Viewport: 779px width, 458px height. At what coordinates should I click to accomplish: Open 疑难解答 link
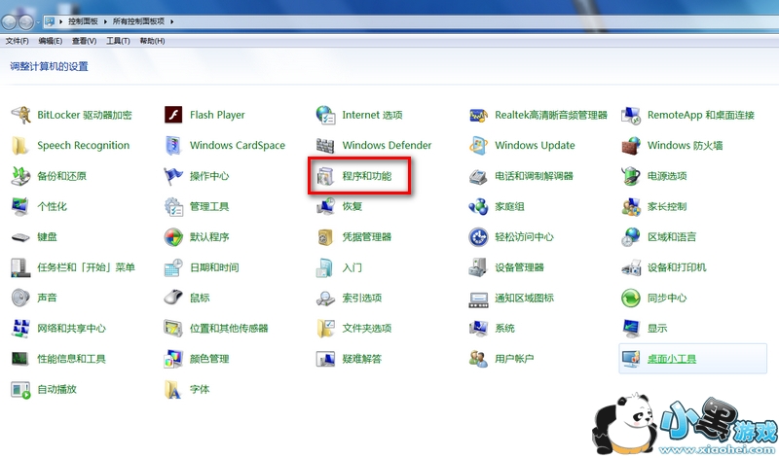[361, 359]
